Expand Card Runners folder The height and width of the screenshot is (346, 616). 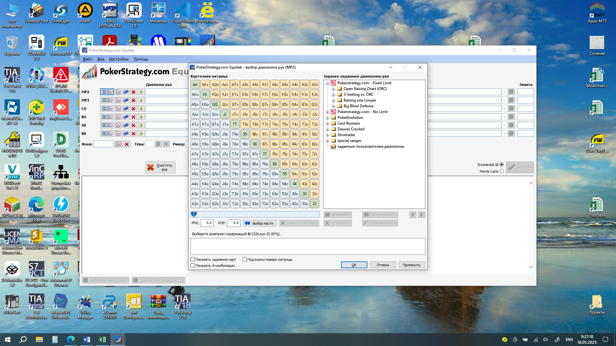328,124
